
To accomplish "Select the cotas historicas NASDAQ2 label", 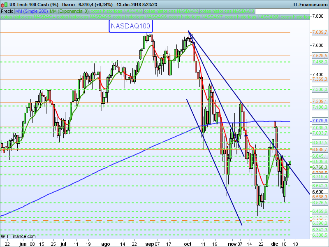I will [x=171, y=11].
